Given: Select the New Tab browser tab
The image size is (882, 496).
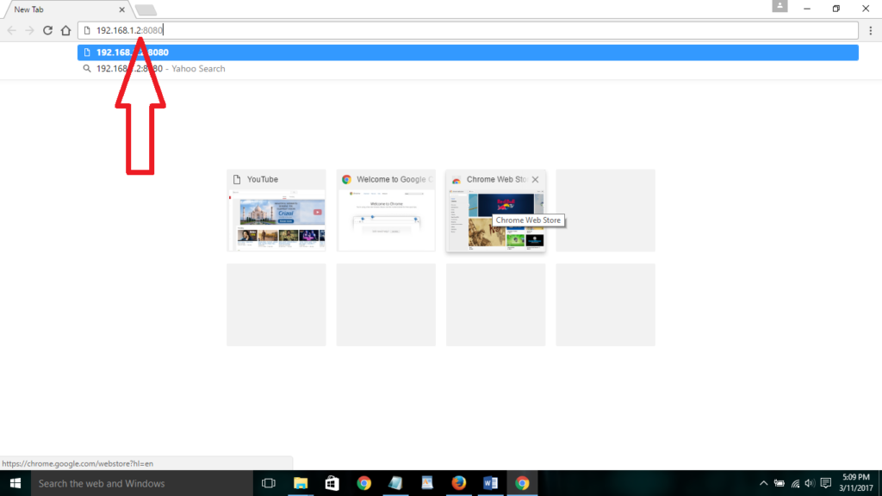Looking at the screenshot, I should [x=66, y=9].
